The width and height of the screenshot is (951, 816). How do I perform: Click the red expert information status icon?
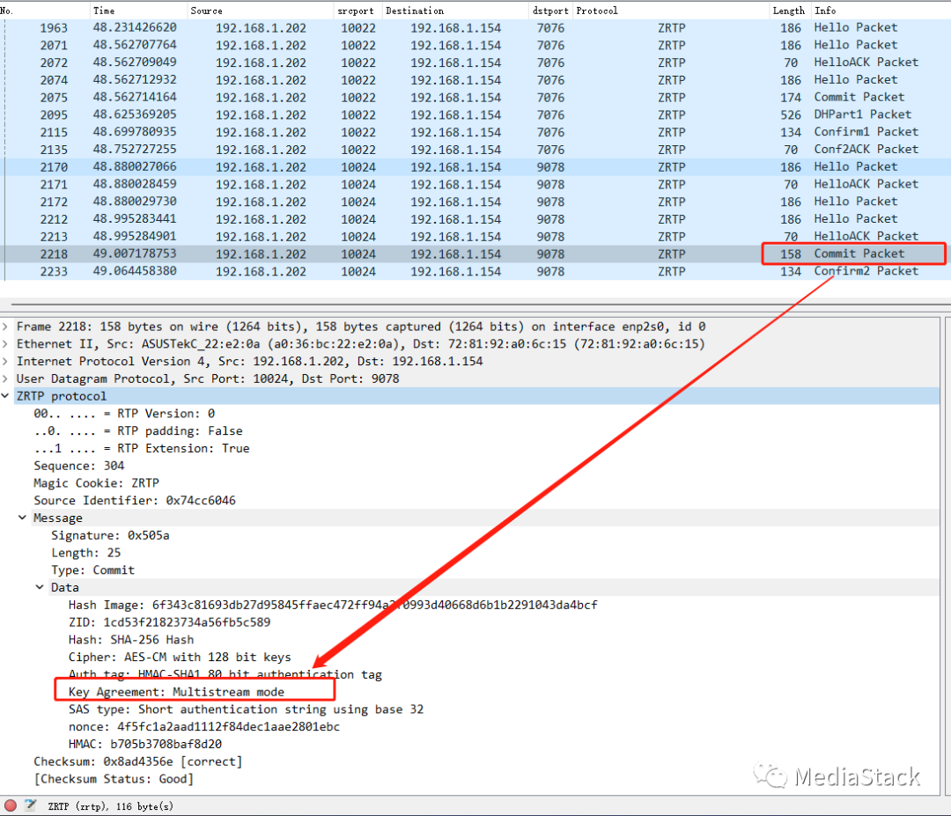coord(11,805)
